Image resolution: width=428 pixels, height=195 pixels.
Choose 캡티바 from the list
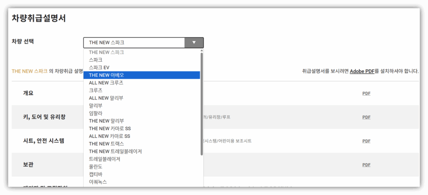click(x=142, y=174)
